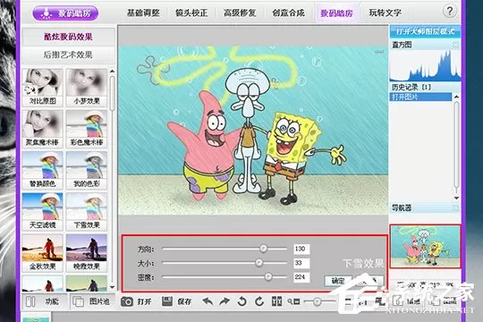The height and width of the screenshot is (322, 483).
Task: Redo using the right curved arrow
Action: pyautogui.click(x=225, y=301)
